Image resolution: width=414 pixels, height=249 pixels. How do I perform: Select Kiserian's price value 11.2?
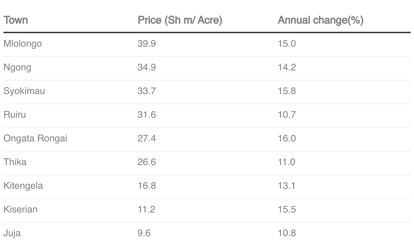(146, 209)
